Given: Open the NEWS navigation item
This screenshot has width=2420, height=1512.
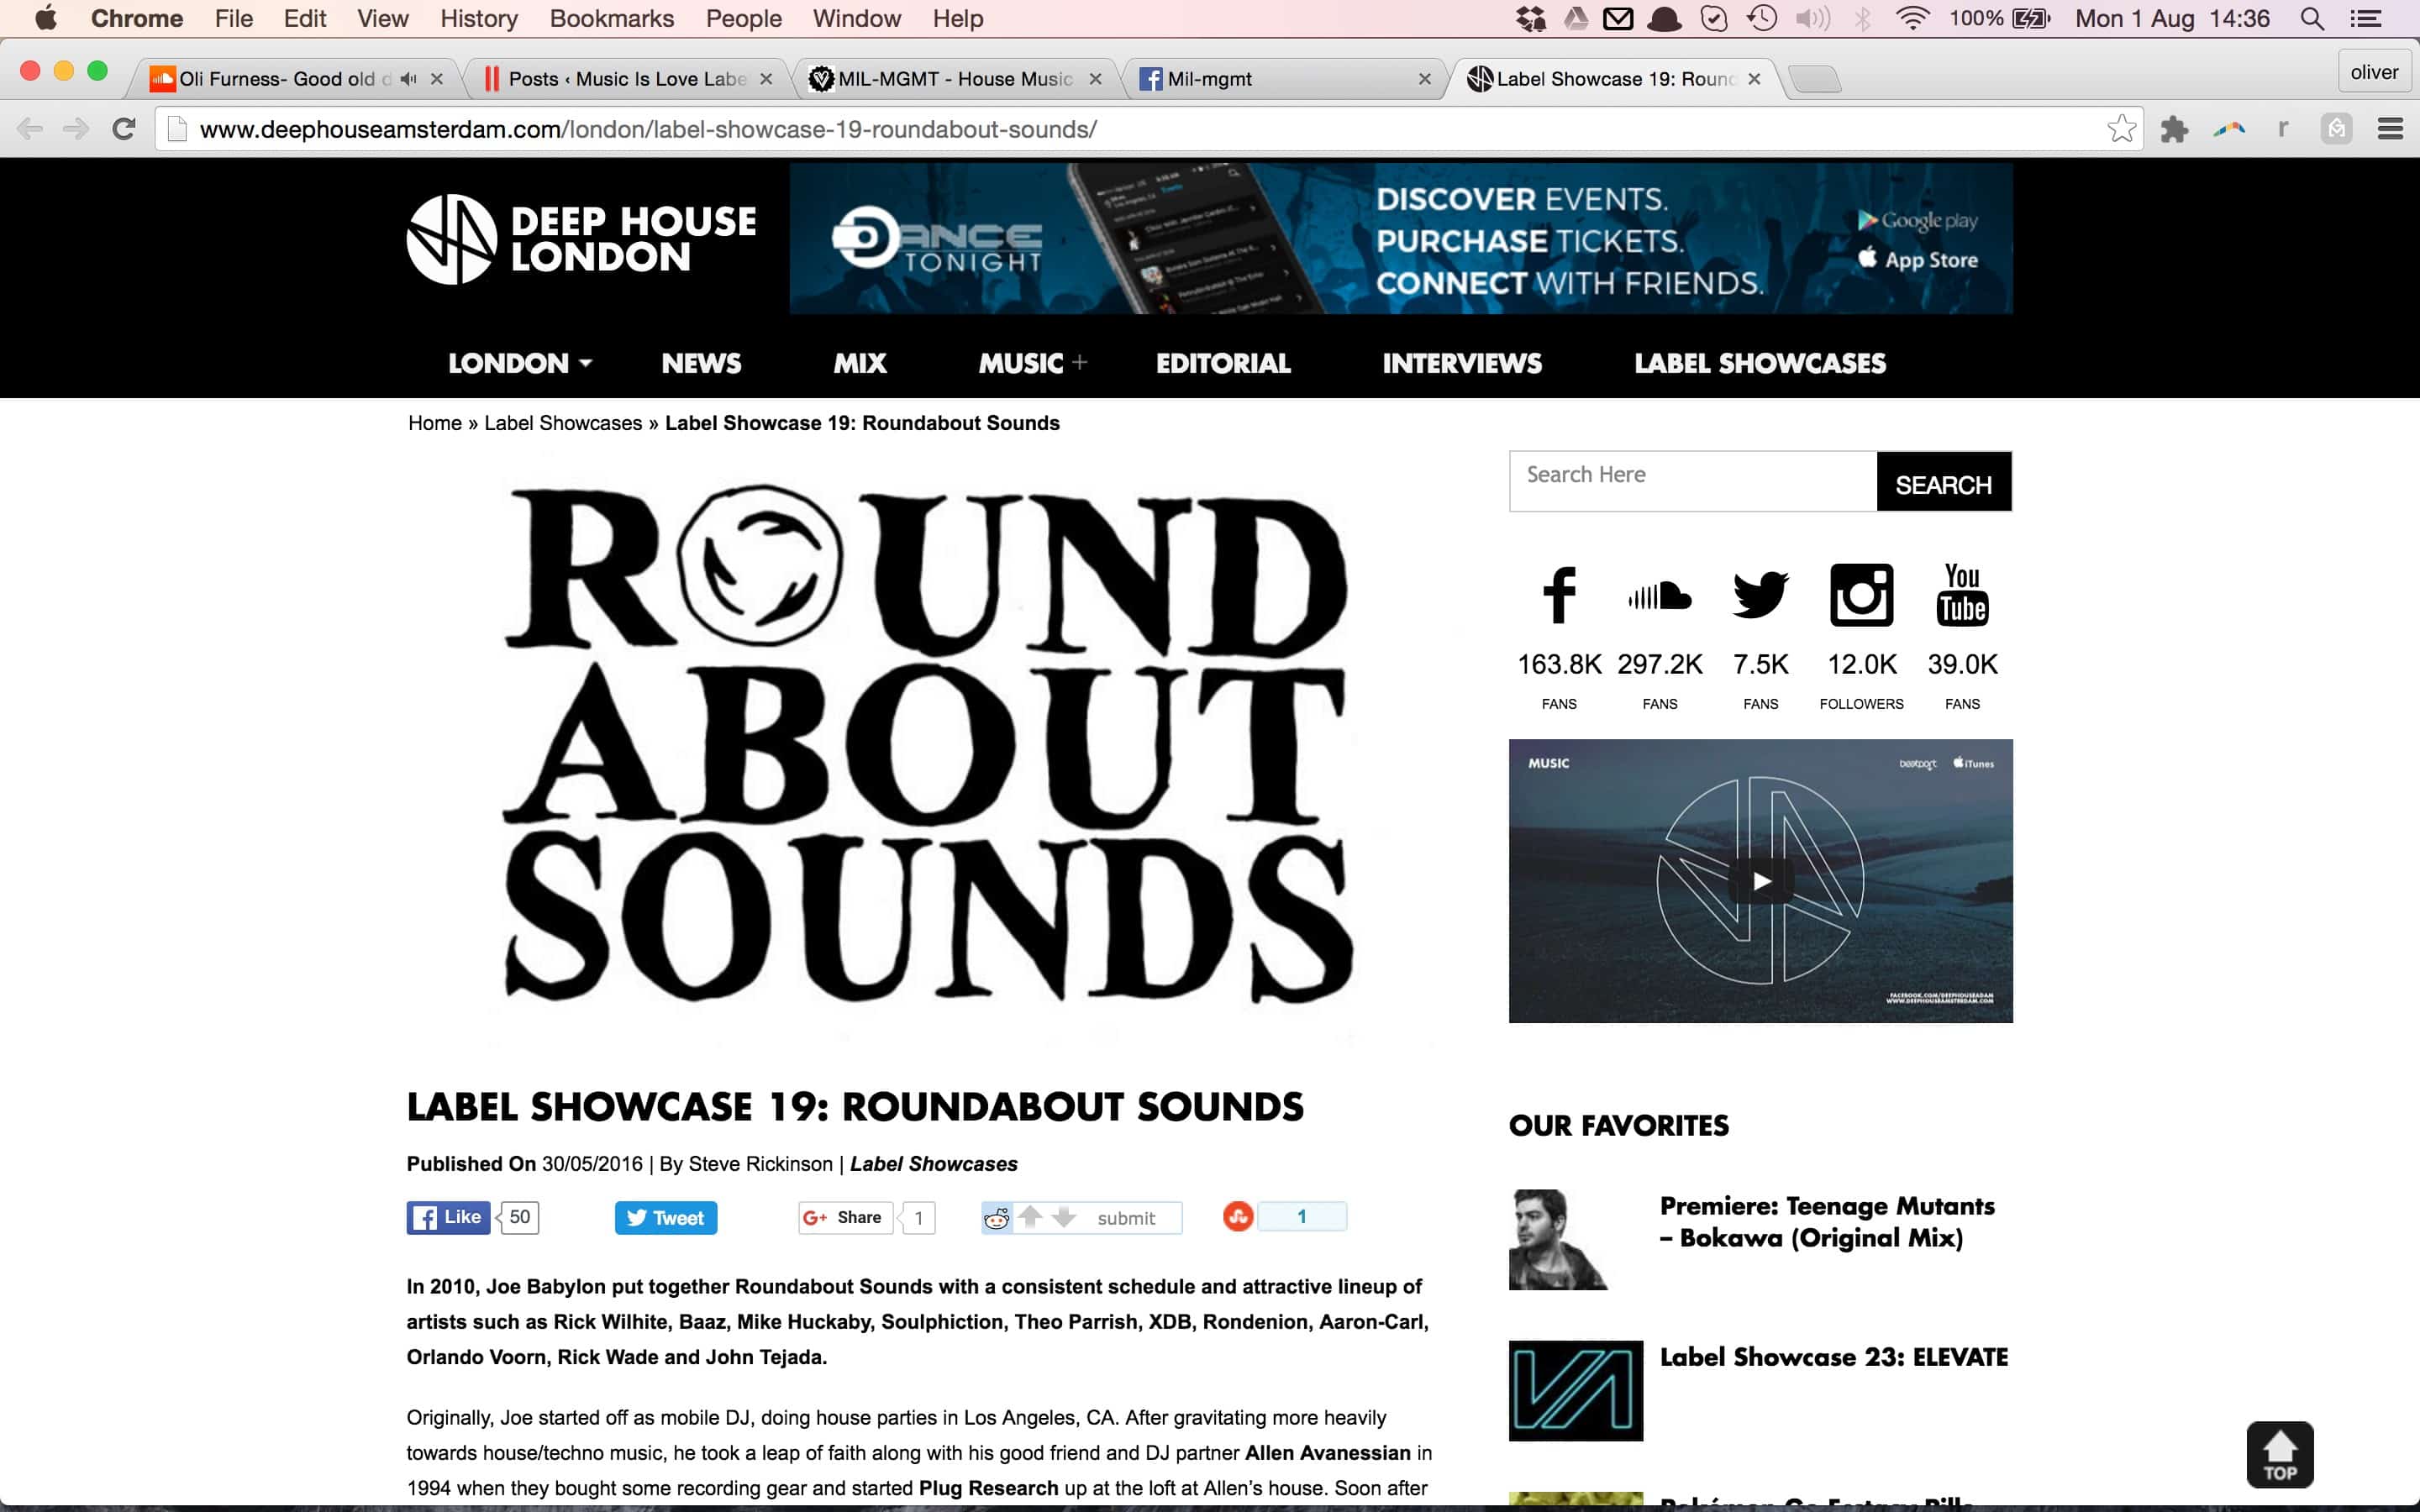Looking at the screenshot, I should pyautogui.click(x=701, y=363).
